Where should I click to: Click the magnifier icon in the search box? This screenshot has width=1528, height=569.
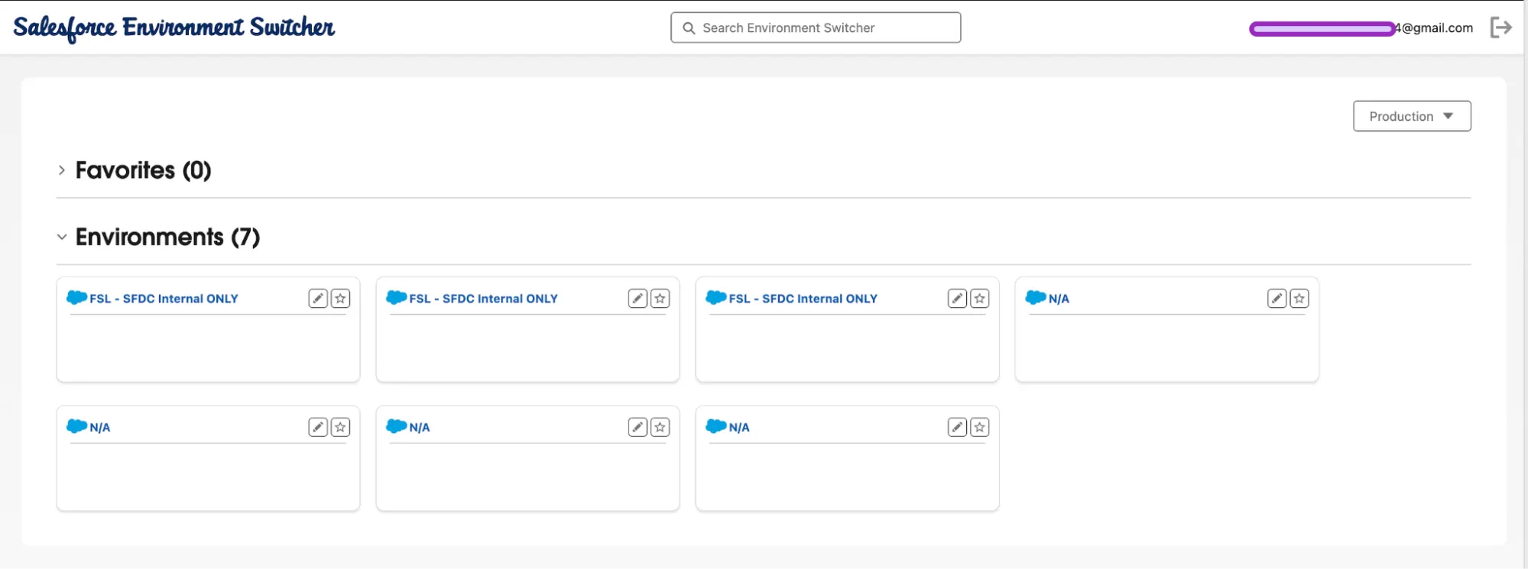pos(689,28)
